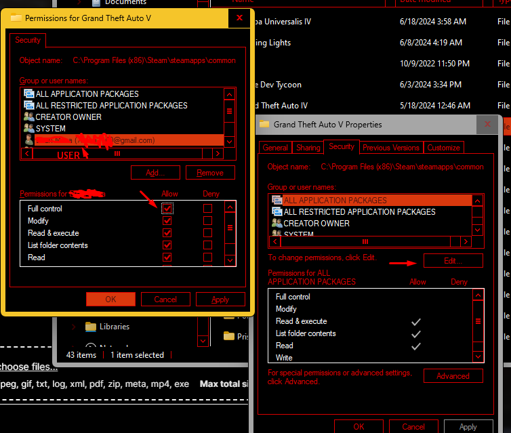This screenshot has height=433, width=511.
Task: Click folder icon in Properties title bar
Action: click(264, 125)
